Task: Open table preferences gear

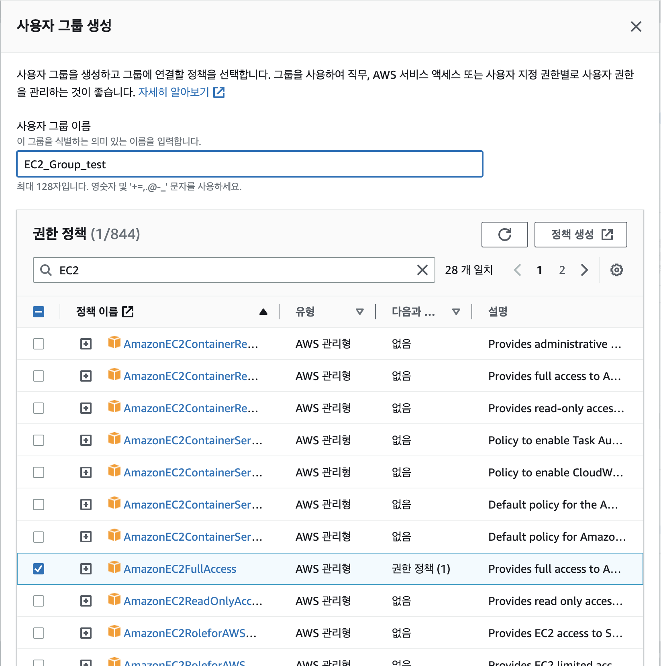Action: (x=616, y=270)
